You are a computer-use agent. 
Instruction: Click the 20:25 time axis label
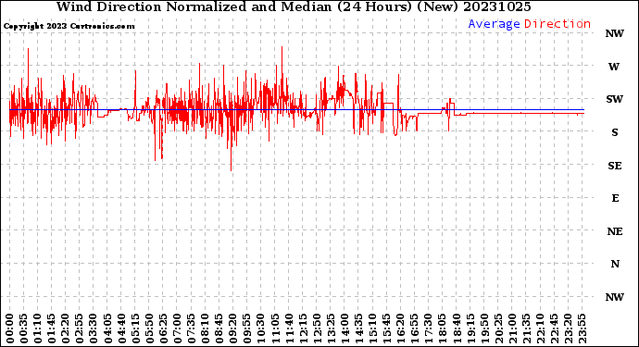(498, 328)
